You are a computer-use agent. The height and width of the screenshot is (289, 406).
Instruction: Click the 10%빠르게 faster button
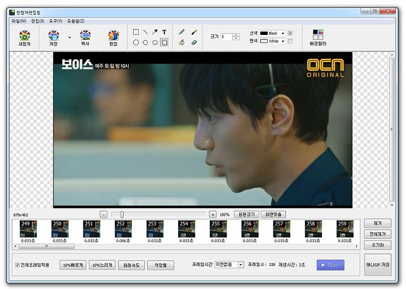[x=73, y=265]
